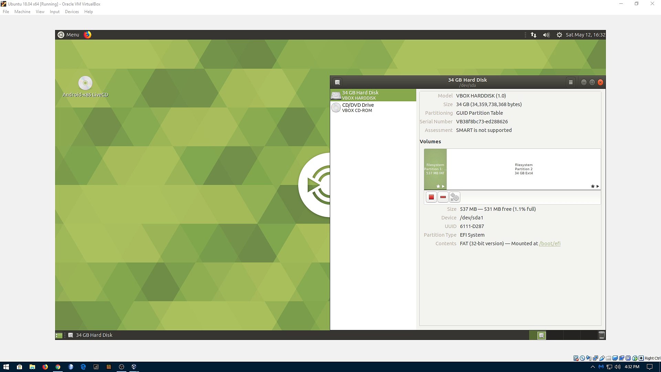Screen dimensions: 661x372
Task: Select the 34 GB Ext4 Partition 2 block
Action: [523, 169]
